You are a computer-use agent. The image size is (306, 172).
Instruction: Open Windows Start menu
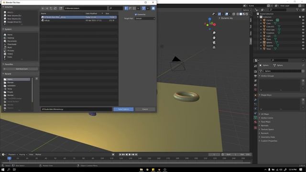pyautogui.click(x=3, y=170)
